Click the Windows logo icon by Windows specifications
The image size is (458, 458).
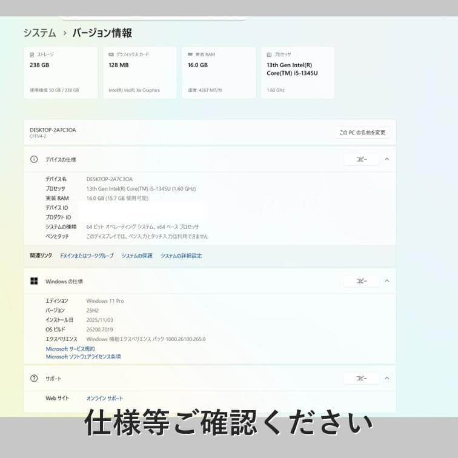pos(34,281)
